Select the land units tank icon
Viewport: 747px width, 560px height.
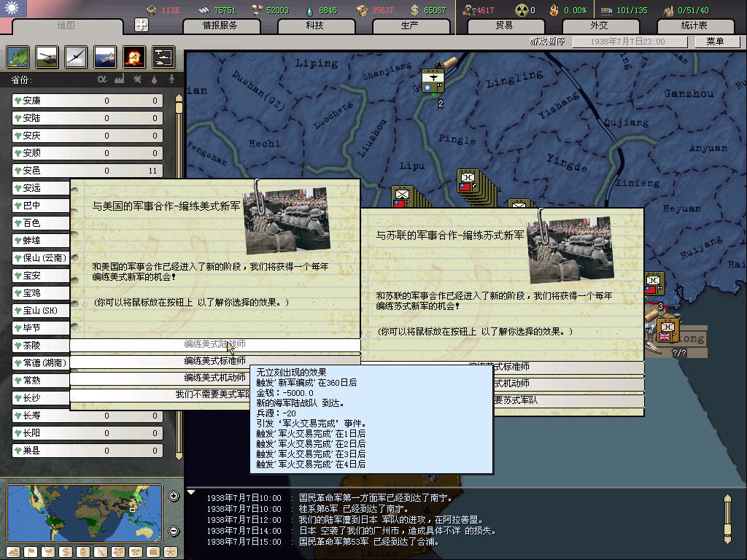tap(47, 56)
